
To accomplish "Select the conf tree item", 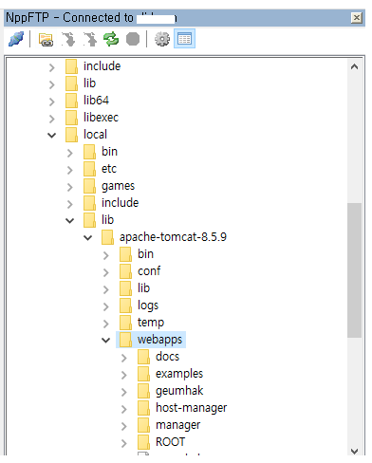I will (149, 271).
